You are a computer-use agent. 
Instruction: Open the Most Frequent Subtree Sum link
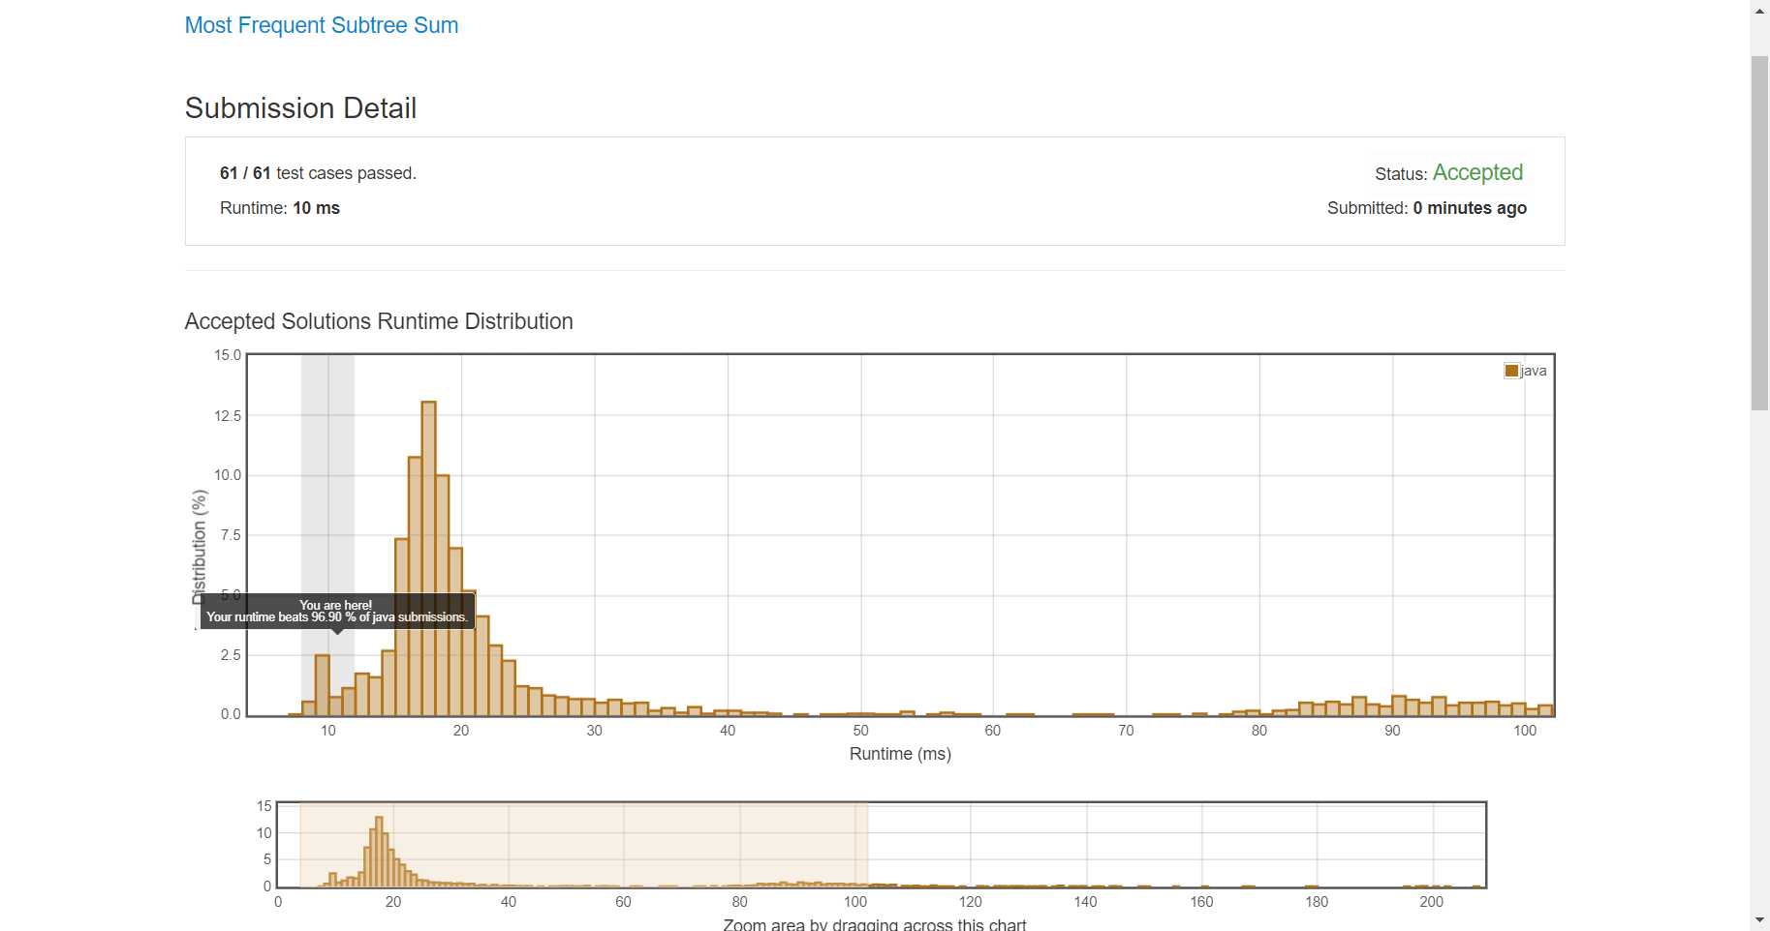click(x=322, y=25)
